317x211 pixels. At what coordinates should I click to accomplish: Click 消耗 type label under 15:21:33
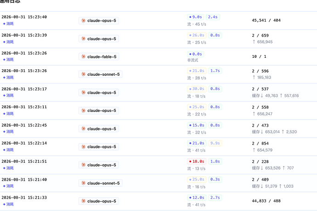8,204
